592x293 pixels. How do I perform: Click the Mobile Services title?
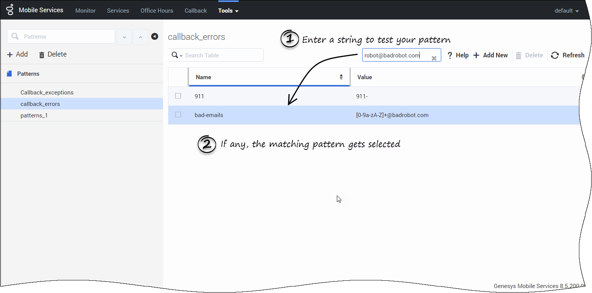pos(41,10)
